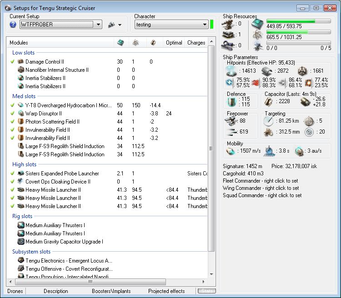Image resolution: width=341 pixels, height=298 pixels.
Task: Click Nanofiber Internal Structure II module icon
Action: coord(20,70)
